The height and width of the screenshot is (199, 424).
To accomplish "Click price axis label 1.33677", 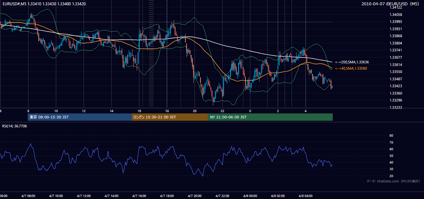I will [x=396, y=57].
